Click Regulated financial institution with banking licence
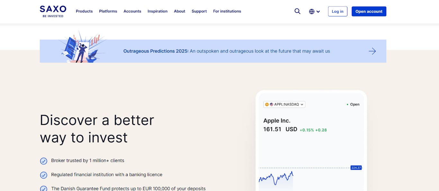Screen dimensions: 439x191 pyautogui.click(x=107, y=175)
